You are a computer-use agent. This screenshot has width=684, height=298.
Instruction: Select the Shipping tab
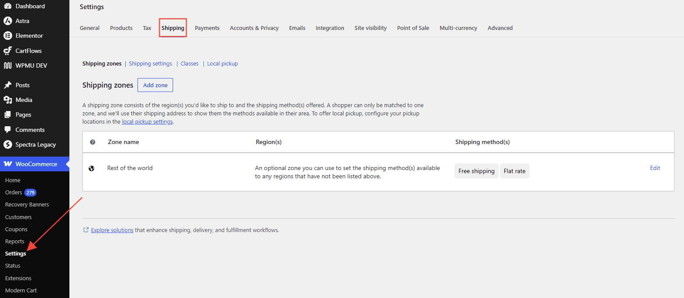tap(173, 28)
